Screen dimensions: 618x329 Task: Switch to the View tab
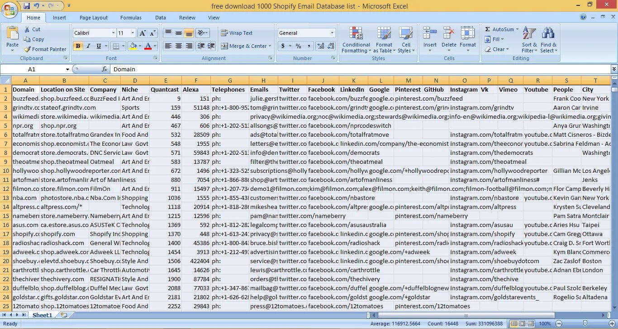point(214,18)
